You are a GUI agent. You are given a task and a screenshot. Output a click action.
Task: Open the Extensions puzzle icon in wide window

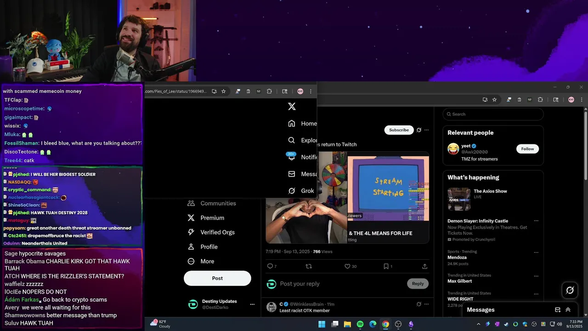(x=540, y=99)
